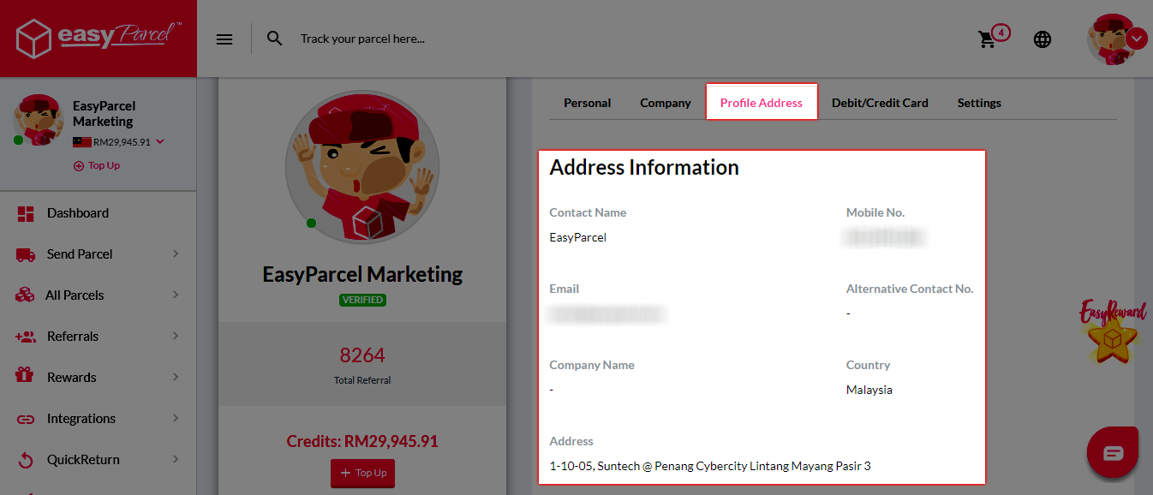This screenshot has width=1153, height=495.
Task: Click the Malaysia country value
Action: tap(869, 390)
